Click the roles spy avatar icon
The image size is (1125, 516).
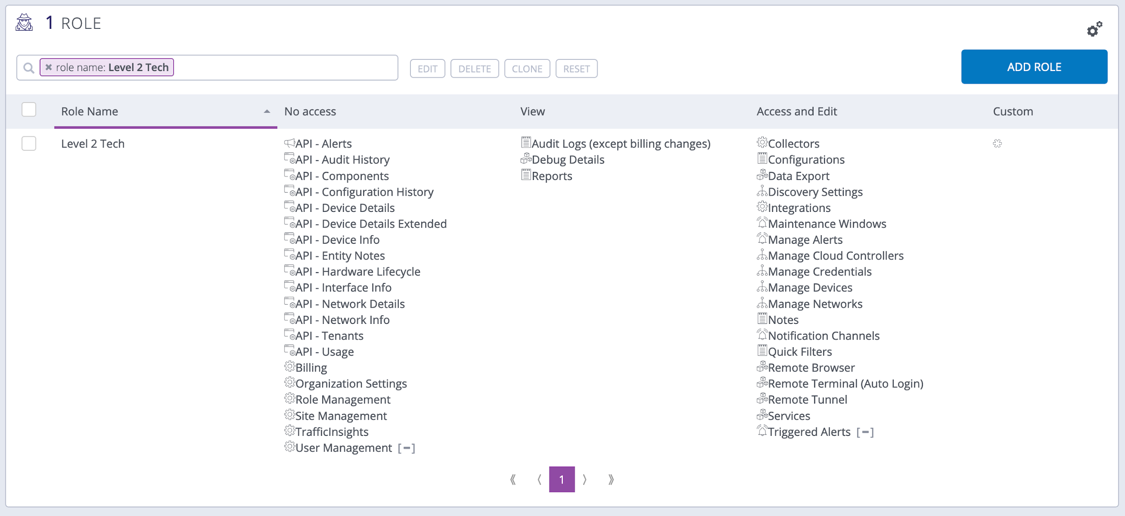[x=24, y=22]
